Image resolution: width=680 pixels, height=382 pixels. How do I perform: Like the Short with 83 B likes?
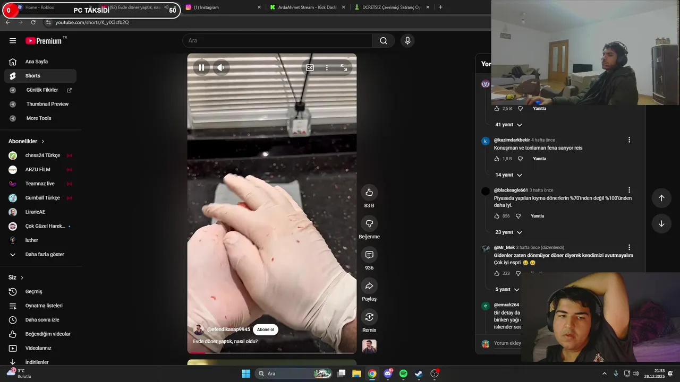(369, 192)
